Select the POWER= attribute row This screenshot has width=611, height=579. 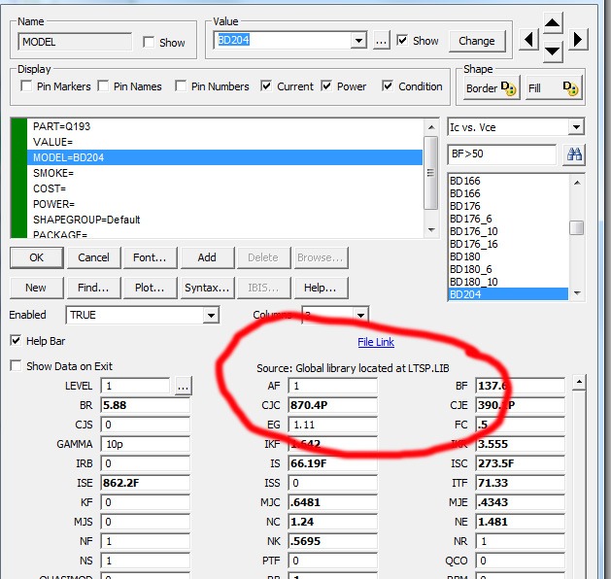(x=224, y=204)
